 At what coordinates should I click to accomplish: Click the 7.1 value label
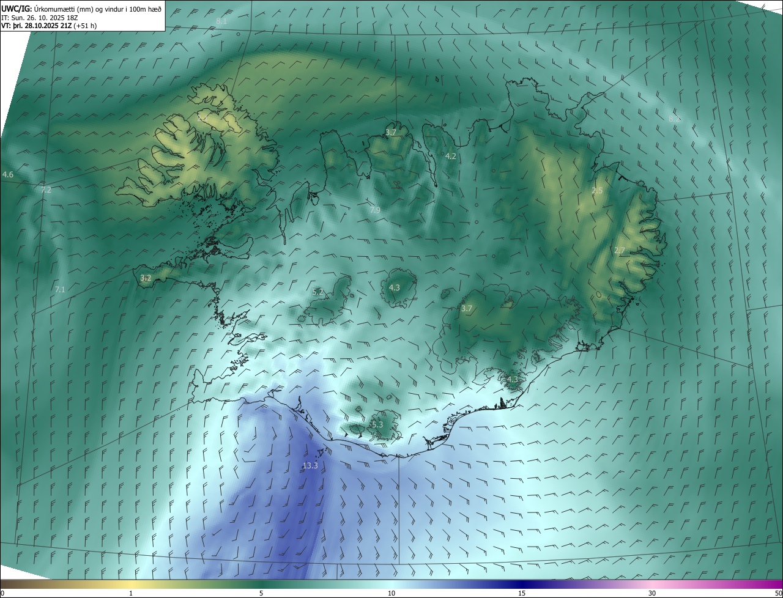tap(59, 290)
